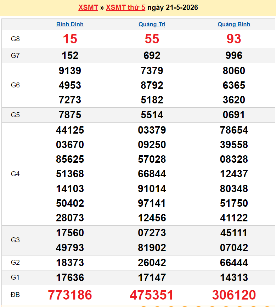Screen dimensions: 276x307
Task: Select the G5 result 7875
Action: pos(70,115)
